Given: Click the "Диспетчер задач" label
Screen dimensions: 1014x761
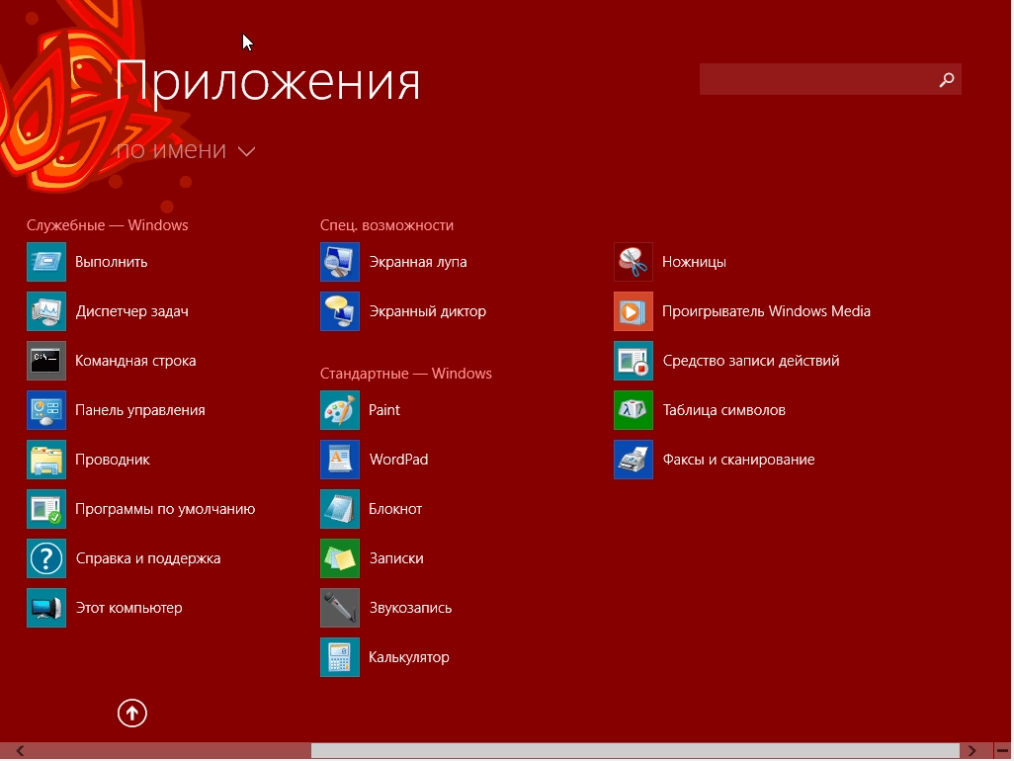Looking at the screenshot, I should (131, 311).
